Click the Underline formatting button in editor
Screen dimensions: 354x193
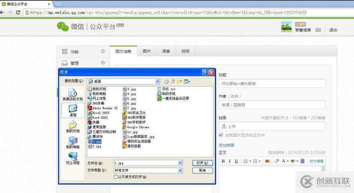[237, 161]
